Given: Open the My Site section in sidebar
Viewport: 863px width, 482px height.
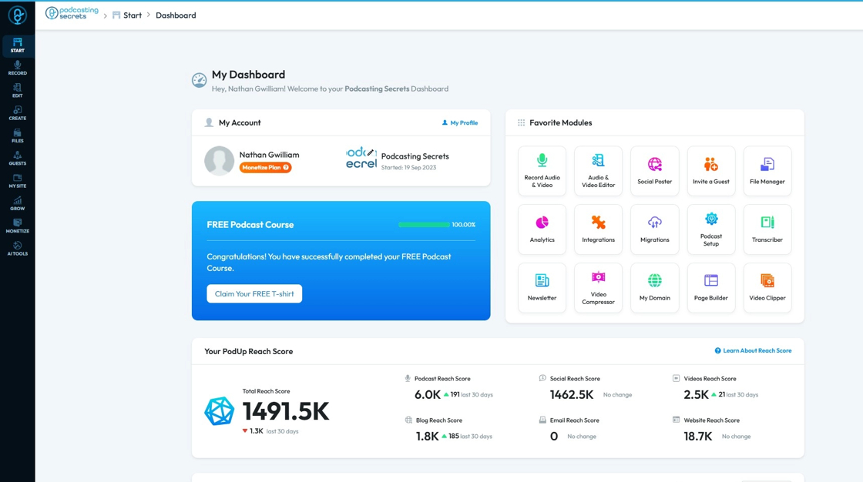Looking at the screenshot, I should (17, 181).
